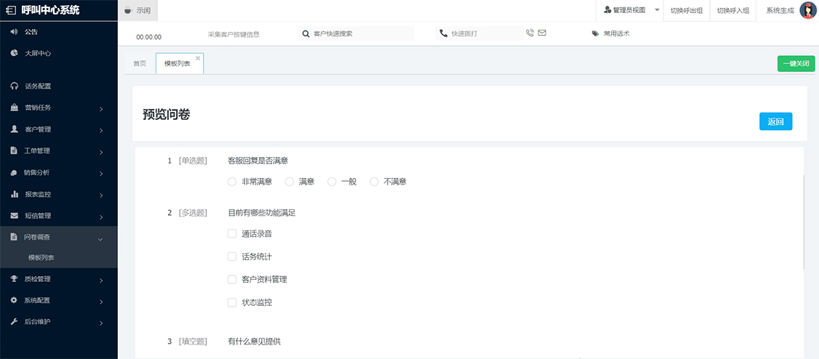This screenshot has width=819, height=359.
Task: Check the 通话录音 checkbox
Action: [x=233, y=234]
